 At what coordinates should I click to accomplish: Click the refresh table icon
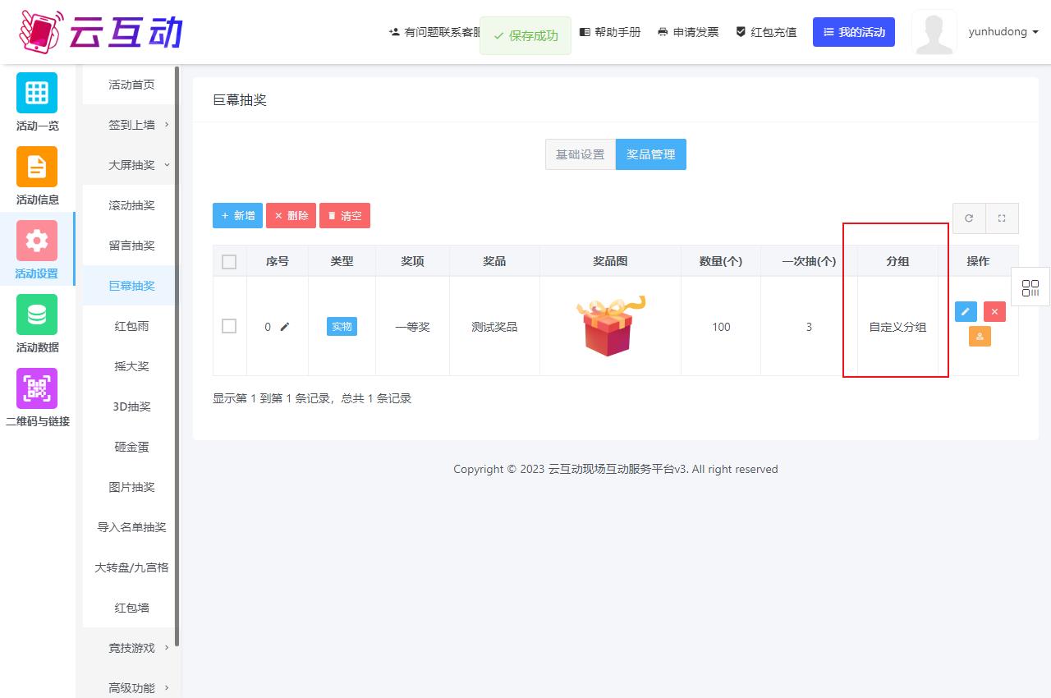pyautogui.click(x=969, y=218)
